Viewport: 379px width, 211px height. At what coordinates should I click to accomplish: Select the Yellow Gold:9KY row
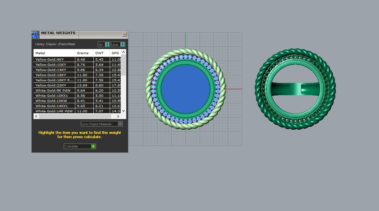[77, 59]
